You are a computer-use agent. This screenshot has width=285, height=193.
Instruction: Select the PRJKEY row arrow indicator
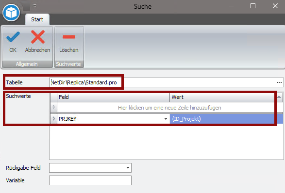tap(53, 119)
